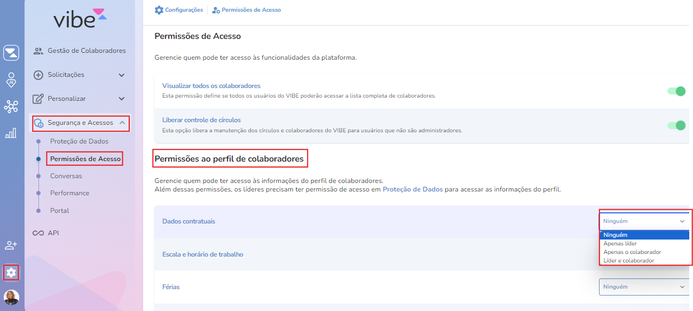Image resolution: width=693 pixels, height=311 pixels.
Task: Click the Férias row label
Action: (171, 287)
